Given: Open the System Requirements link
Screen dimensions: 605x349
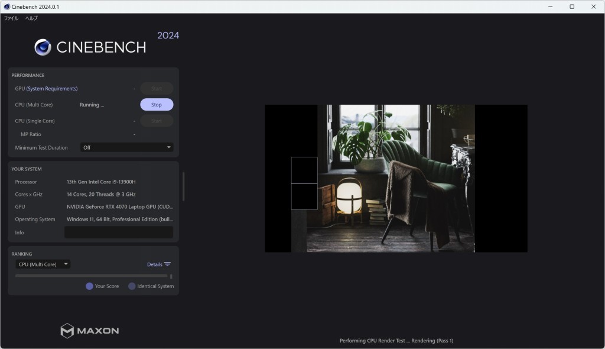Looking at the screenshot, I should tap(52, 89).
